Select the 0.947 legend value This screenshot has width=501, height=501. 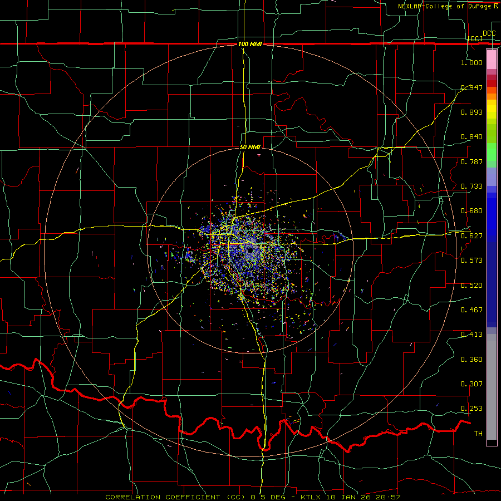coord(471,87)
